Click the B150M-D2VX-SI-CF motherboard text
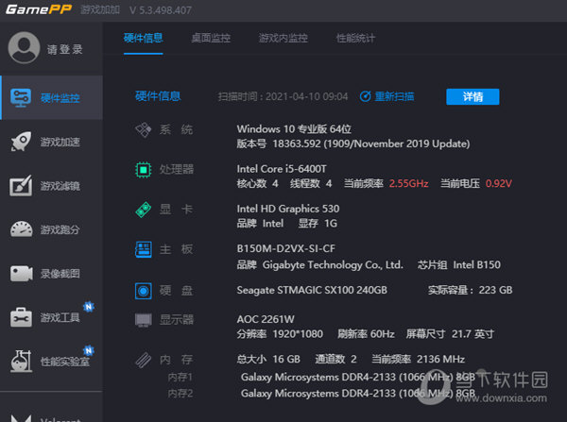The width and height of the screenshot is (567, 422). [x=285, y=248]
